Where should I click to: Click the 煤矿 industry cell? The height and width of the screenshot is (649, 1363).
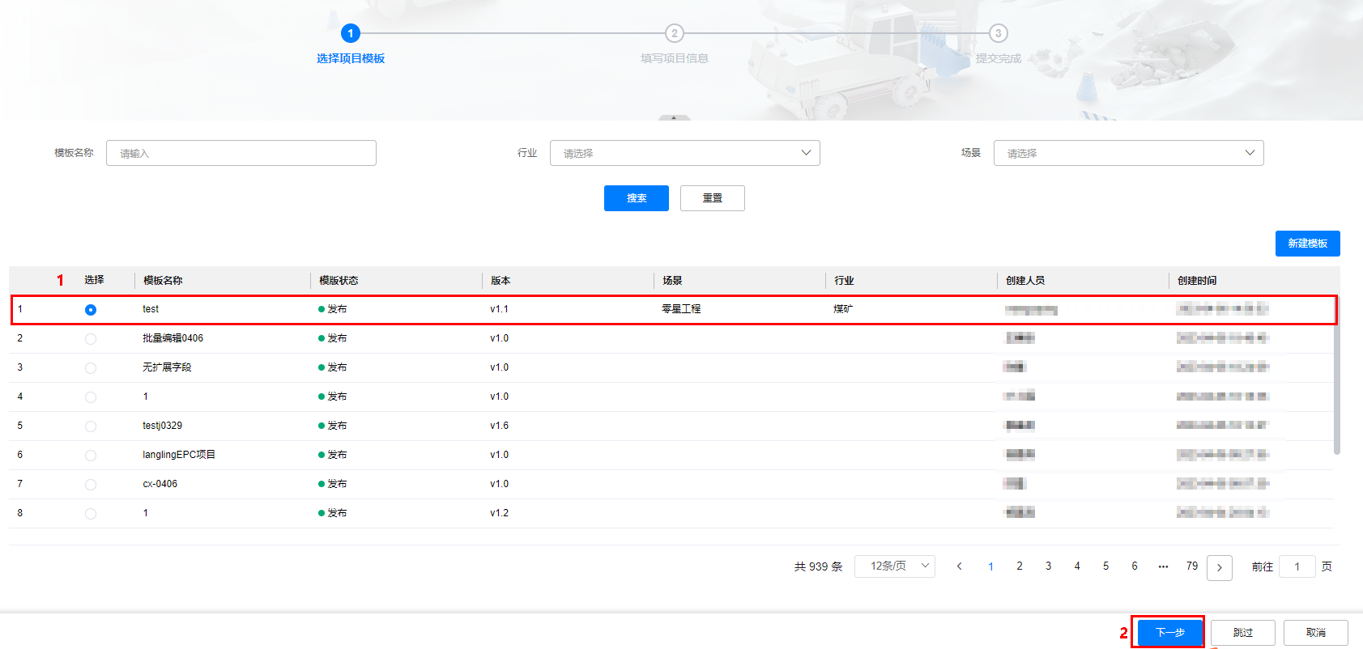click(843, 309)
